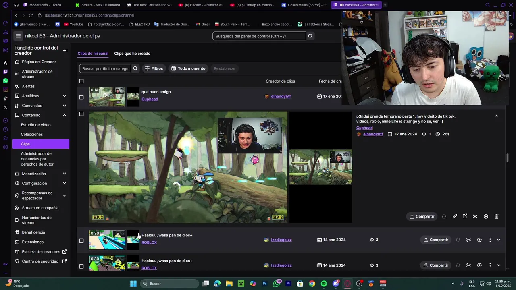Tick checkbox for 'que buen amigo' clip
This screenshot has height=290, width=516.
click(81, 97)
